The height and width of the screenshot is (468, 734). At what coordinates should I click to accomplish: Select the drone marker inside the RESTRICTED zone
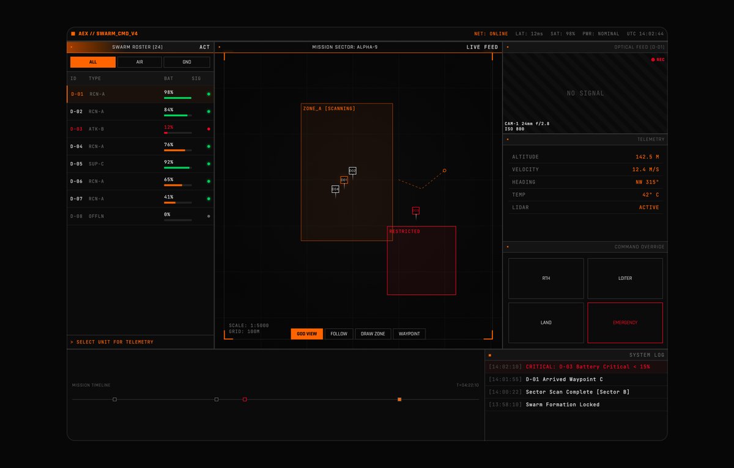click(x=415, y=211)
